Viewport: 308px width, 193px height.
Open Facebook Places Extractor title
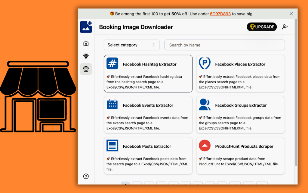click(x=240, y=64)
